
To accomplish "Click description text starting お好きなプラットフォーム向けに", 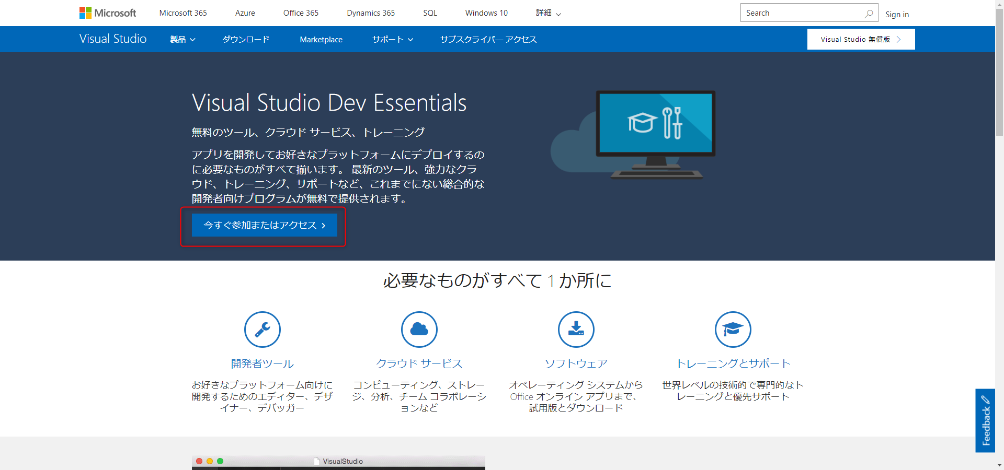I will point(263,396).
